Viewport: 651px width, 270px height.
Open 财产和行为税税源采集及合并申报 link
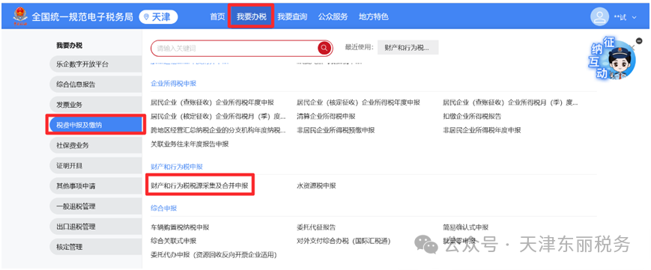(199, 185)
